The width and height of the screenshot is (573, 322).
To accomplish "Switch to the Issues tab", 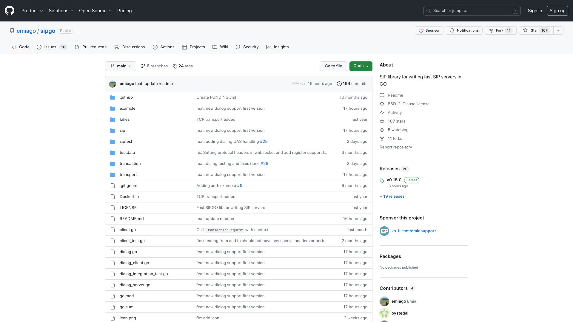I will [x=52, y=47].
